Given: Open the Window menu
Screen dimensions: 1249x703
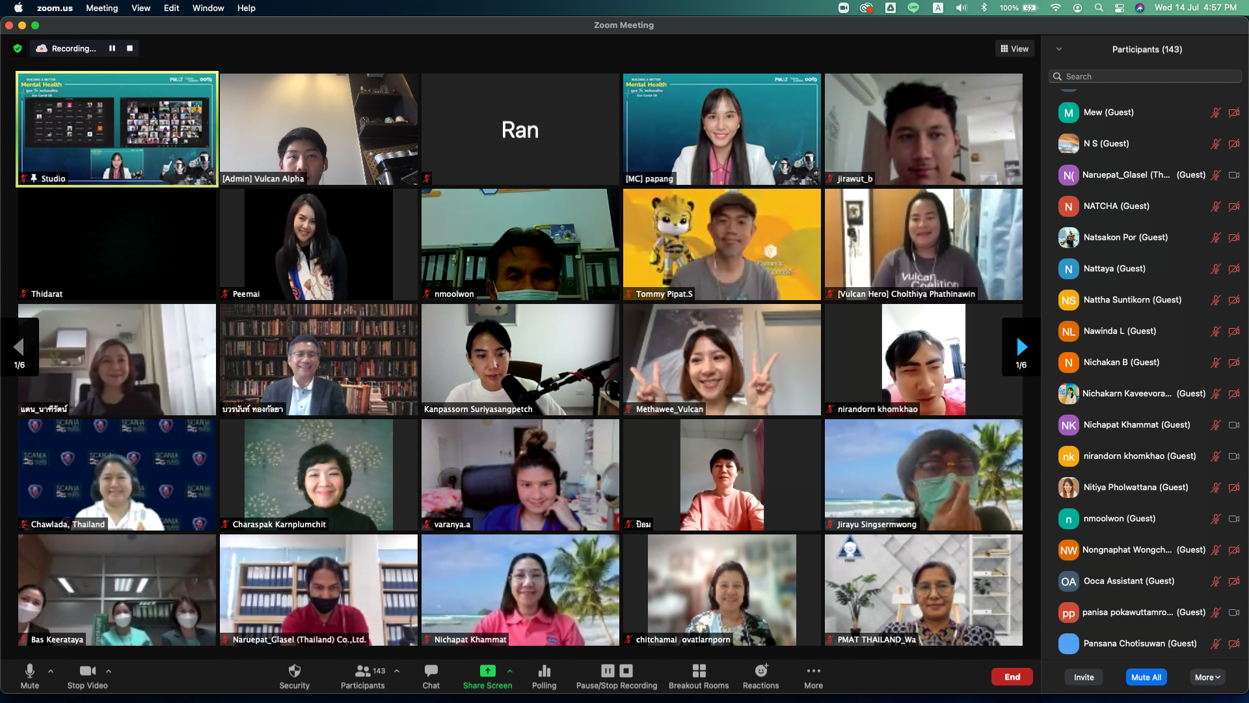Looking at the screenshot, I should tap(208, 8).
